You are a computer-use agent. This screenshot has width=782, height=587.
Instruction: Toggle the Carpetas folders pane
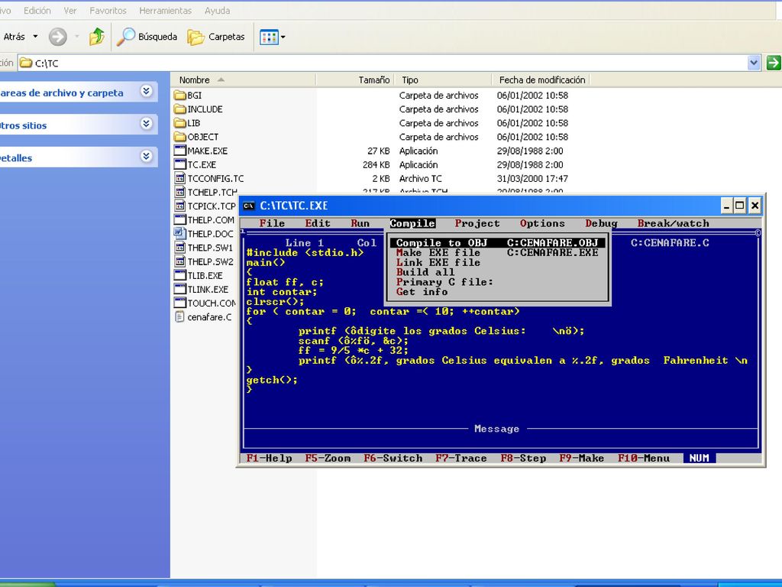[216, 37]
